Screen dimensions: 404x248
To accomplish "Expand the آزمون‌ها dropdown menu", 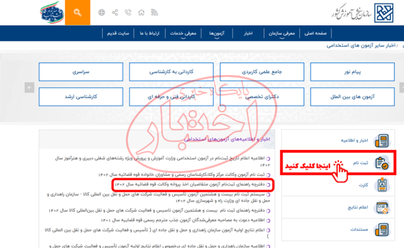I will (216, 33).
